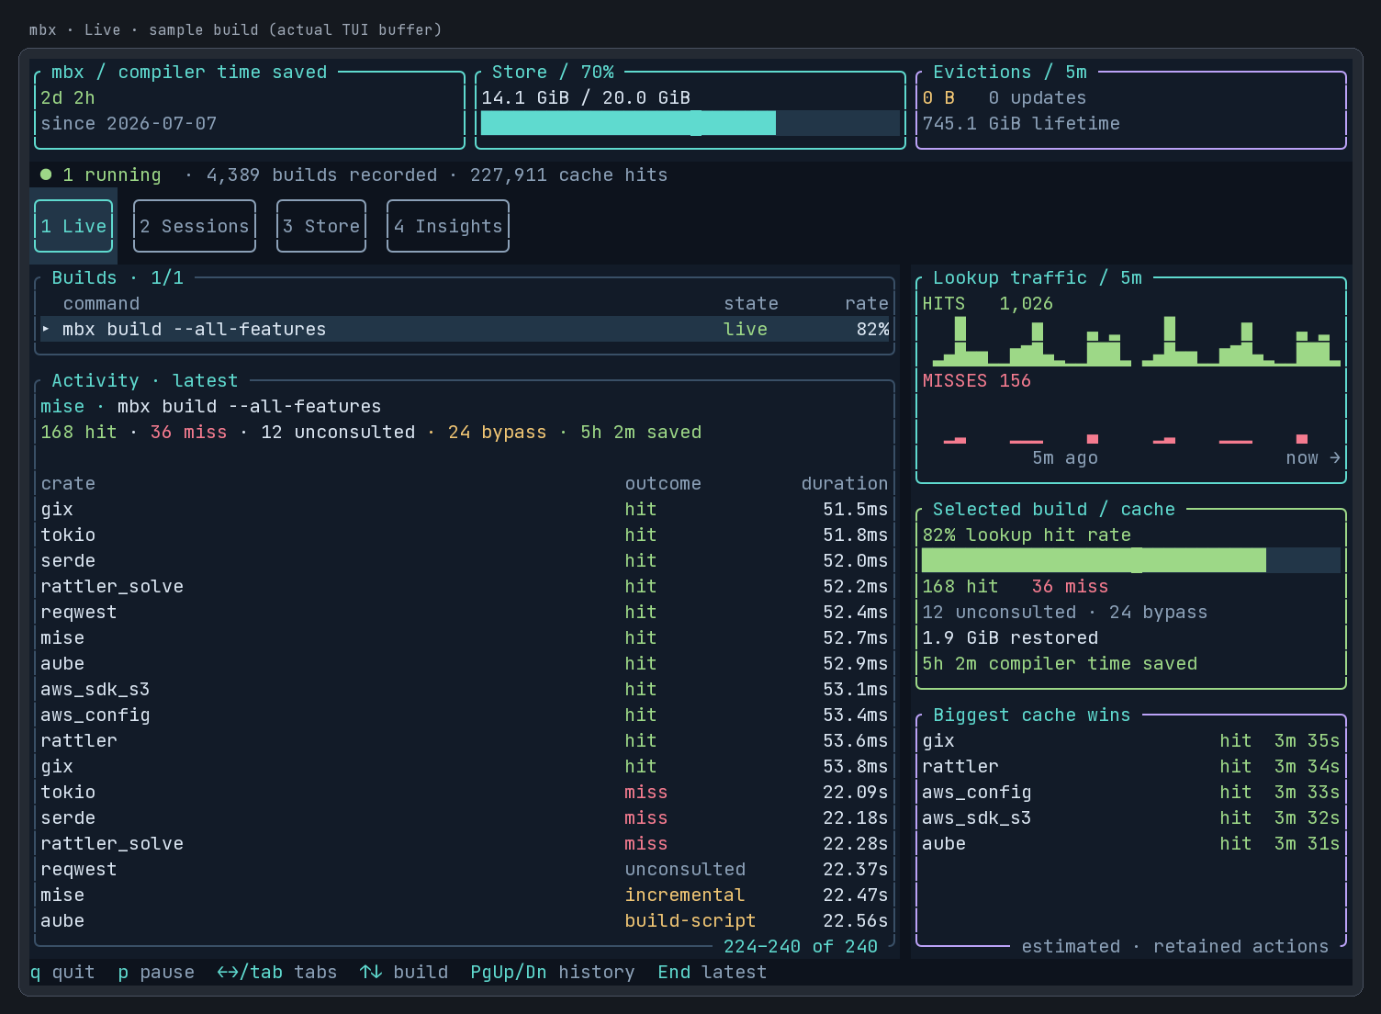Click the 'duration' column header
This screenshot has width=1381, height=1014.
pyautogui.click(x=845, y=483)
